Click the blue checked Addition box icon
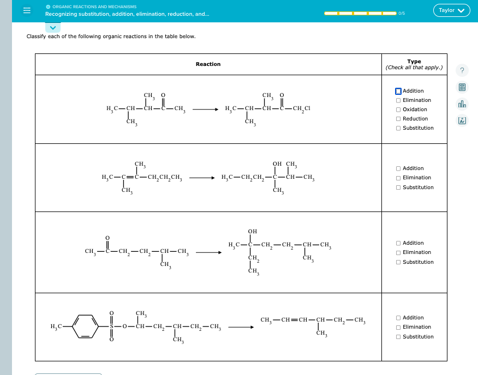Viewport: 478px width, 375px height. (398, 90)
